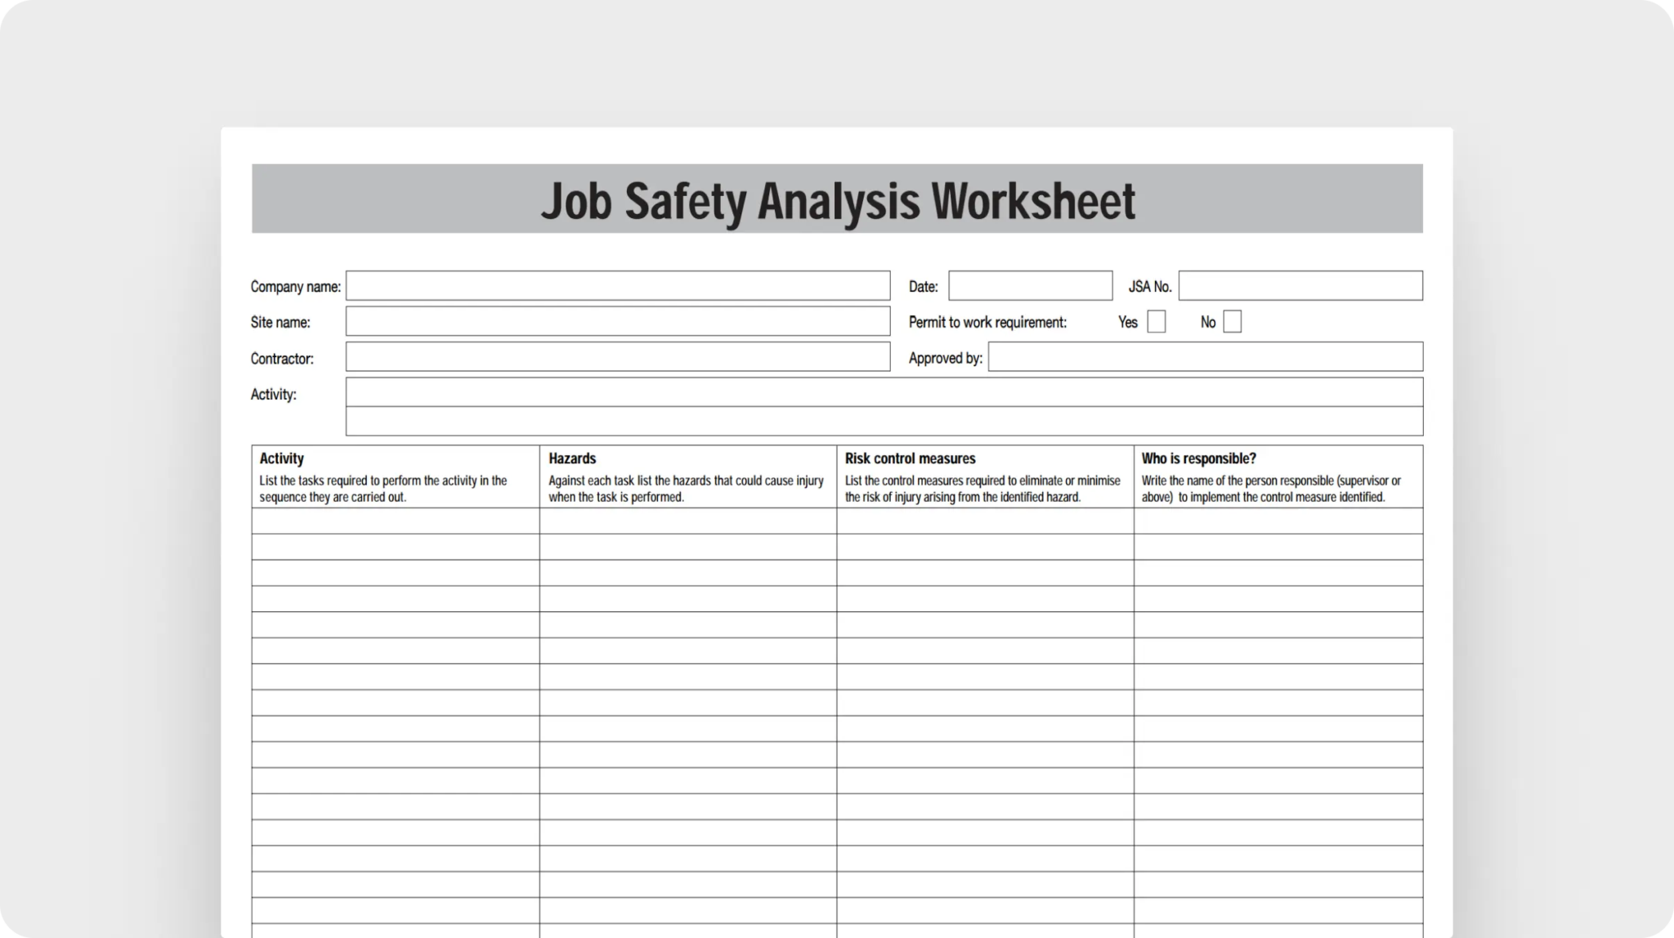
Task: Click the 'Approved by:' label
Action: [x=945, y=358]
